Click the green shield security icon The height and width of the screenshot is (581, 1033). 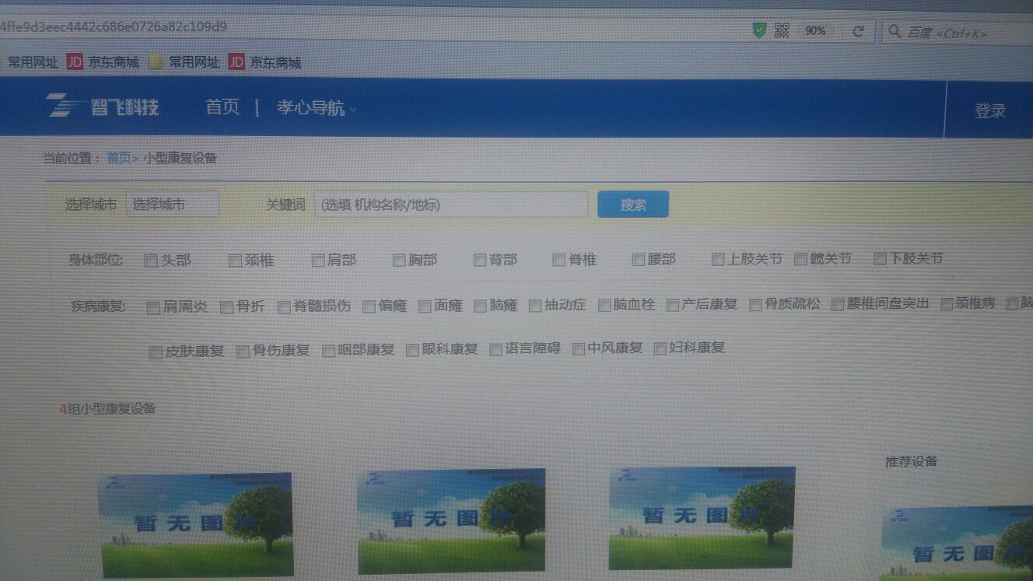coord(759,30)
